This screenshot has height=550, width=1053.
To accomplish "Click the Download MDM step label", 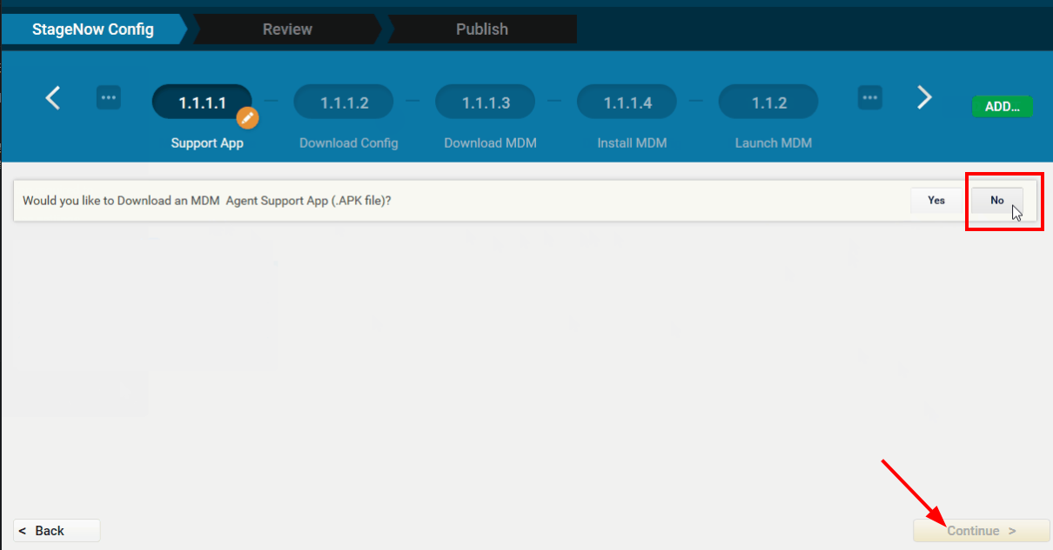I will [490, 142].
